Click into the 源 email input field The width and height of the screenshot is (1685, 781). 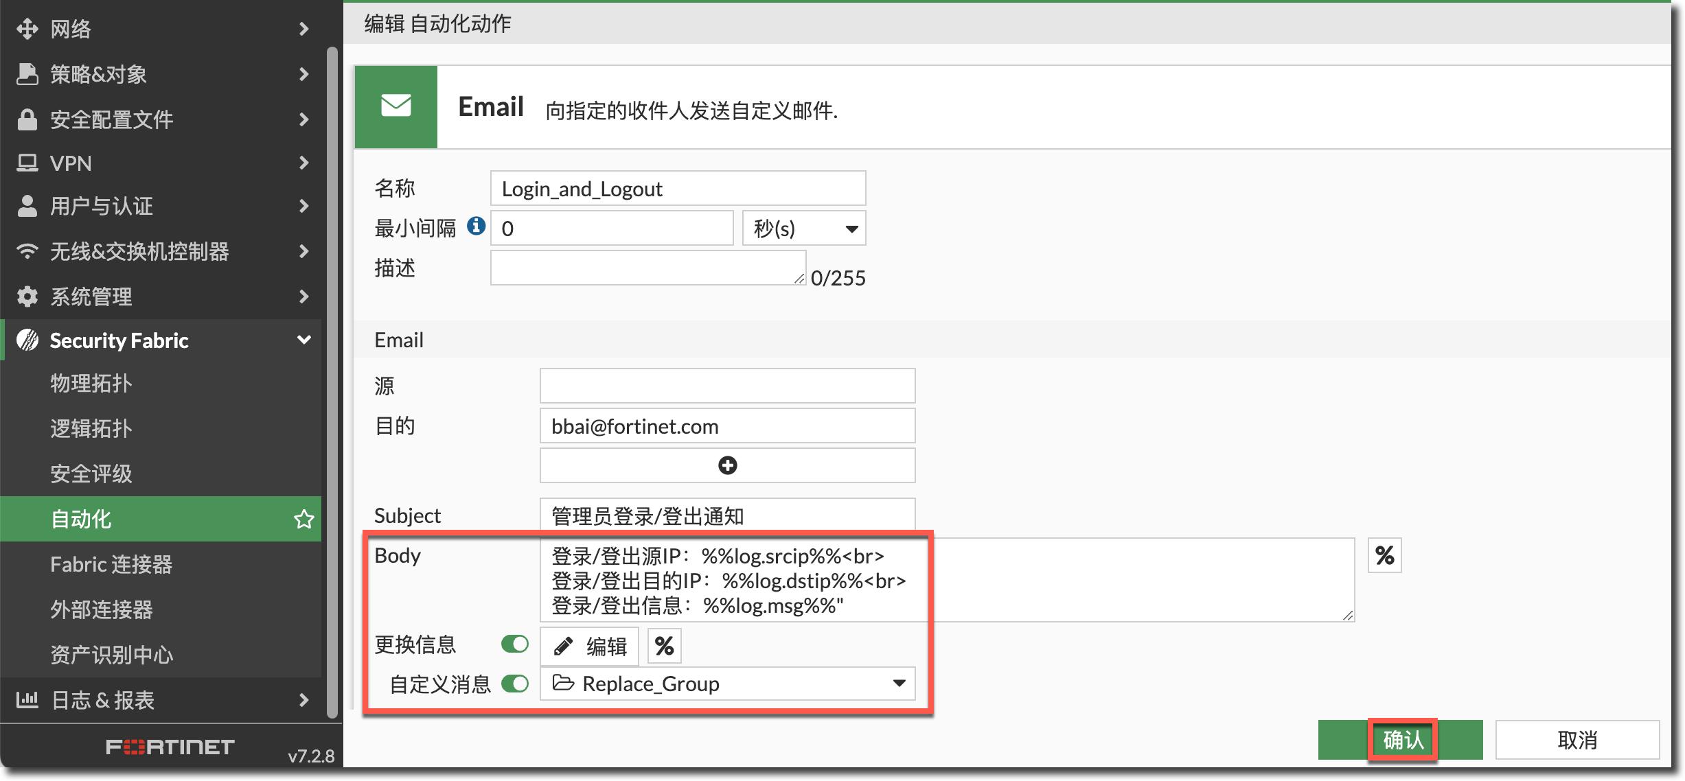[x=727, y=386]
